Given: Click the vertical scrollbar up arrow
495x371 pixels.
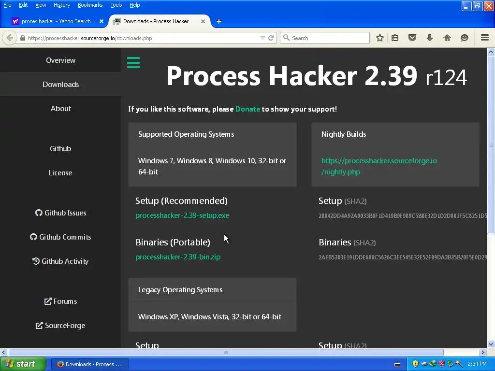Looking at the screenshot, I should point(491,52).
